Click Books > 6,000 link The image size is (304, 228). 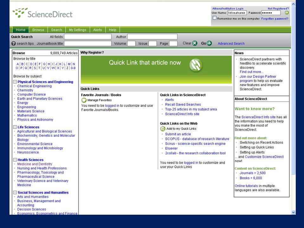point(251,178)
